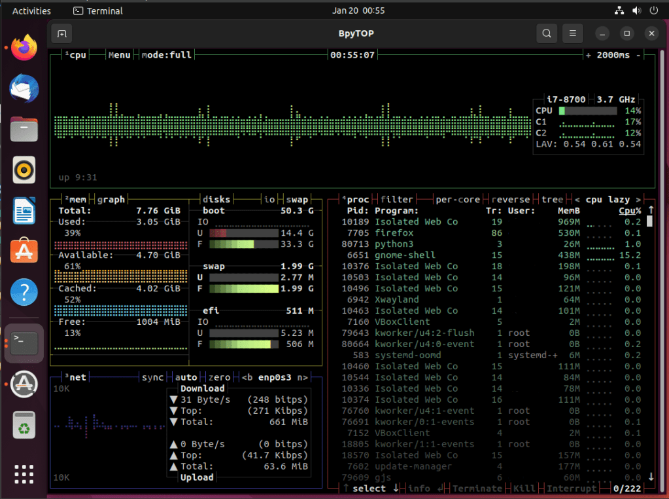Click the process filter button

(397, 200)
